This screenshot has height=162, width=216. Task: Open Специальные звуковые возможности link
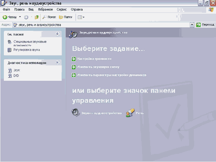pos(30,43)
